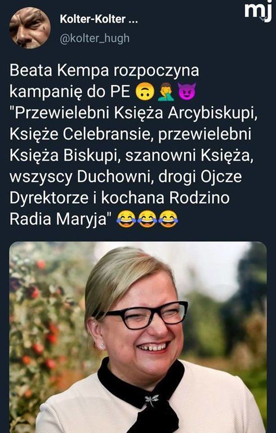
Task: Open the @kolter_hugh handle
Action: coord(95,38)
